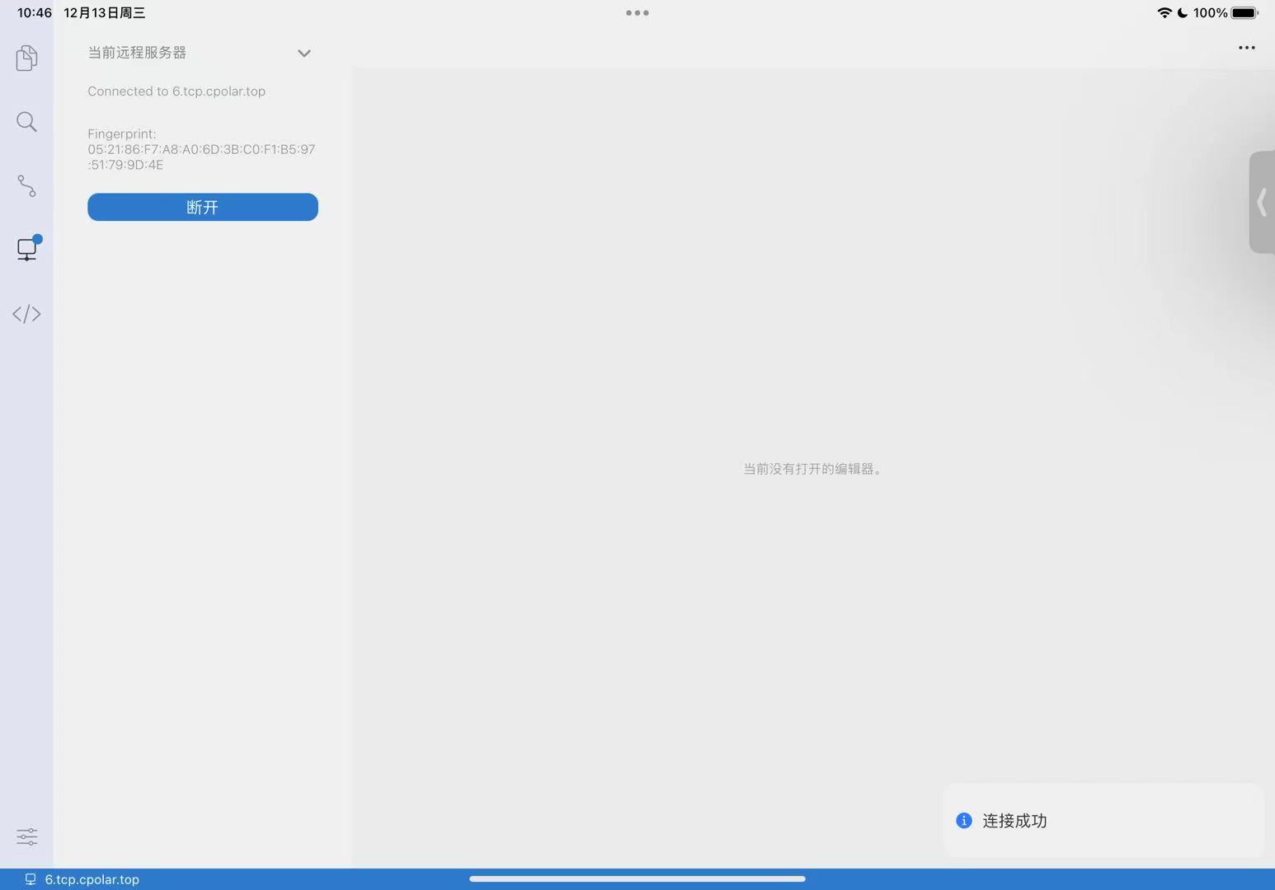Tap the multitasking dots at top center
This screenshot has height=890, width=1275.
[x=637, y=12]
